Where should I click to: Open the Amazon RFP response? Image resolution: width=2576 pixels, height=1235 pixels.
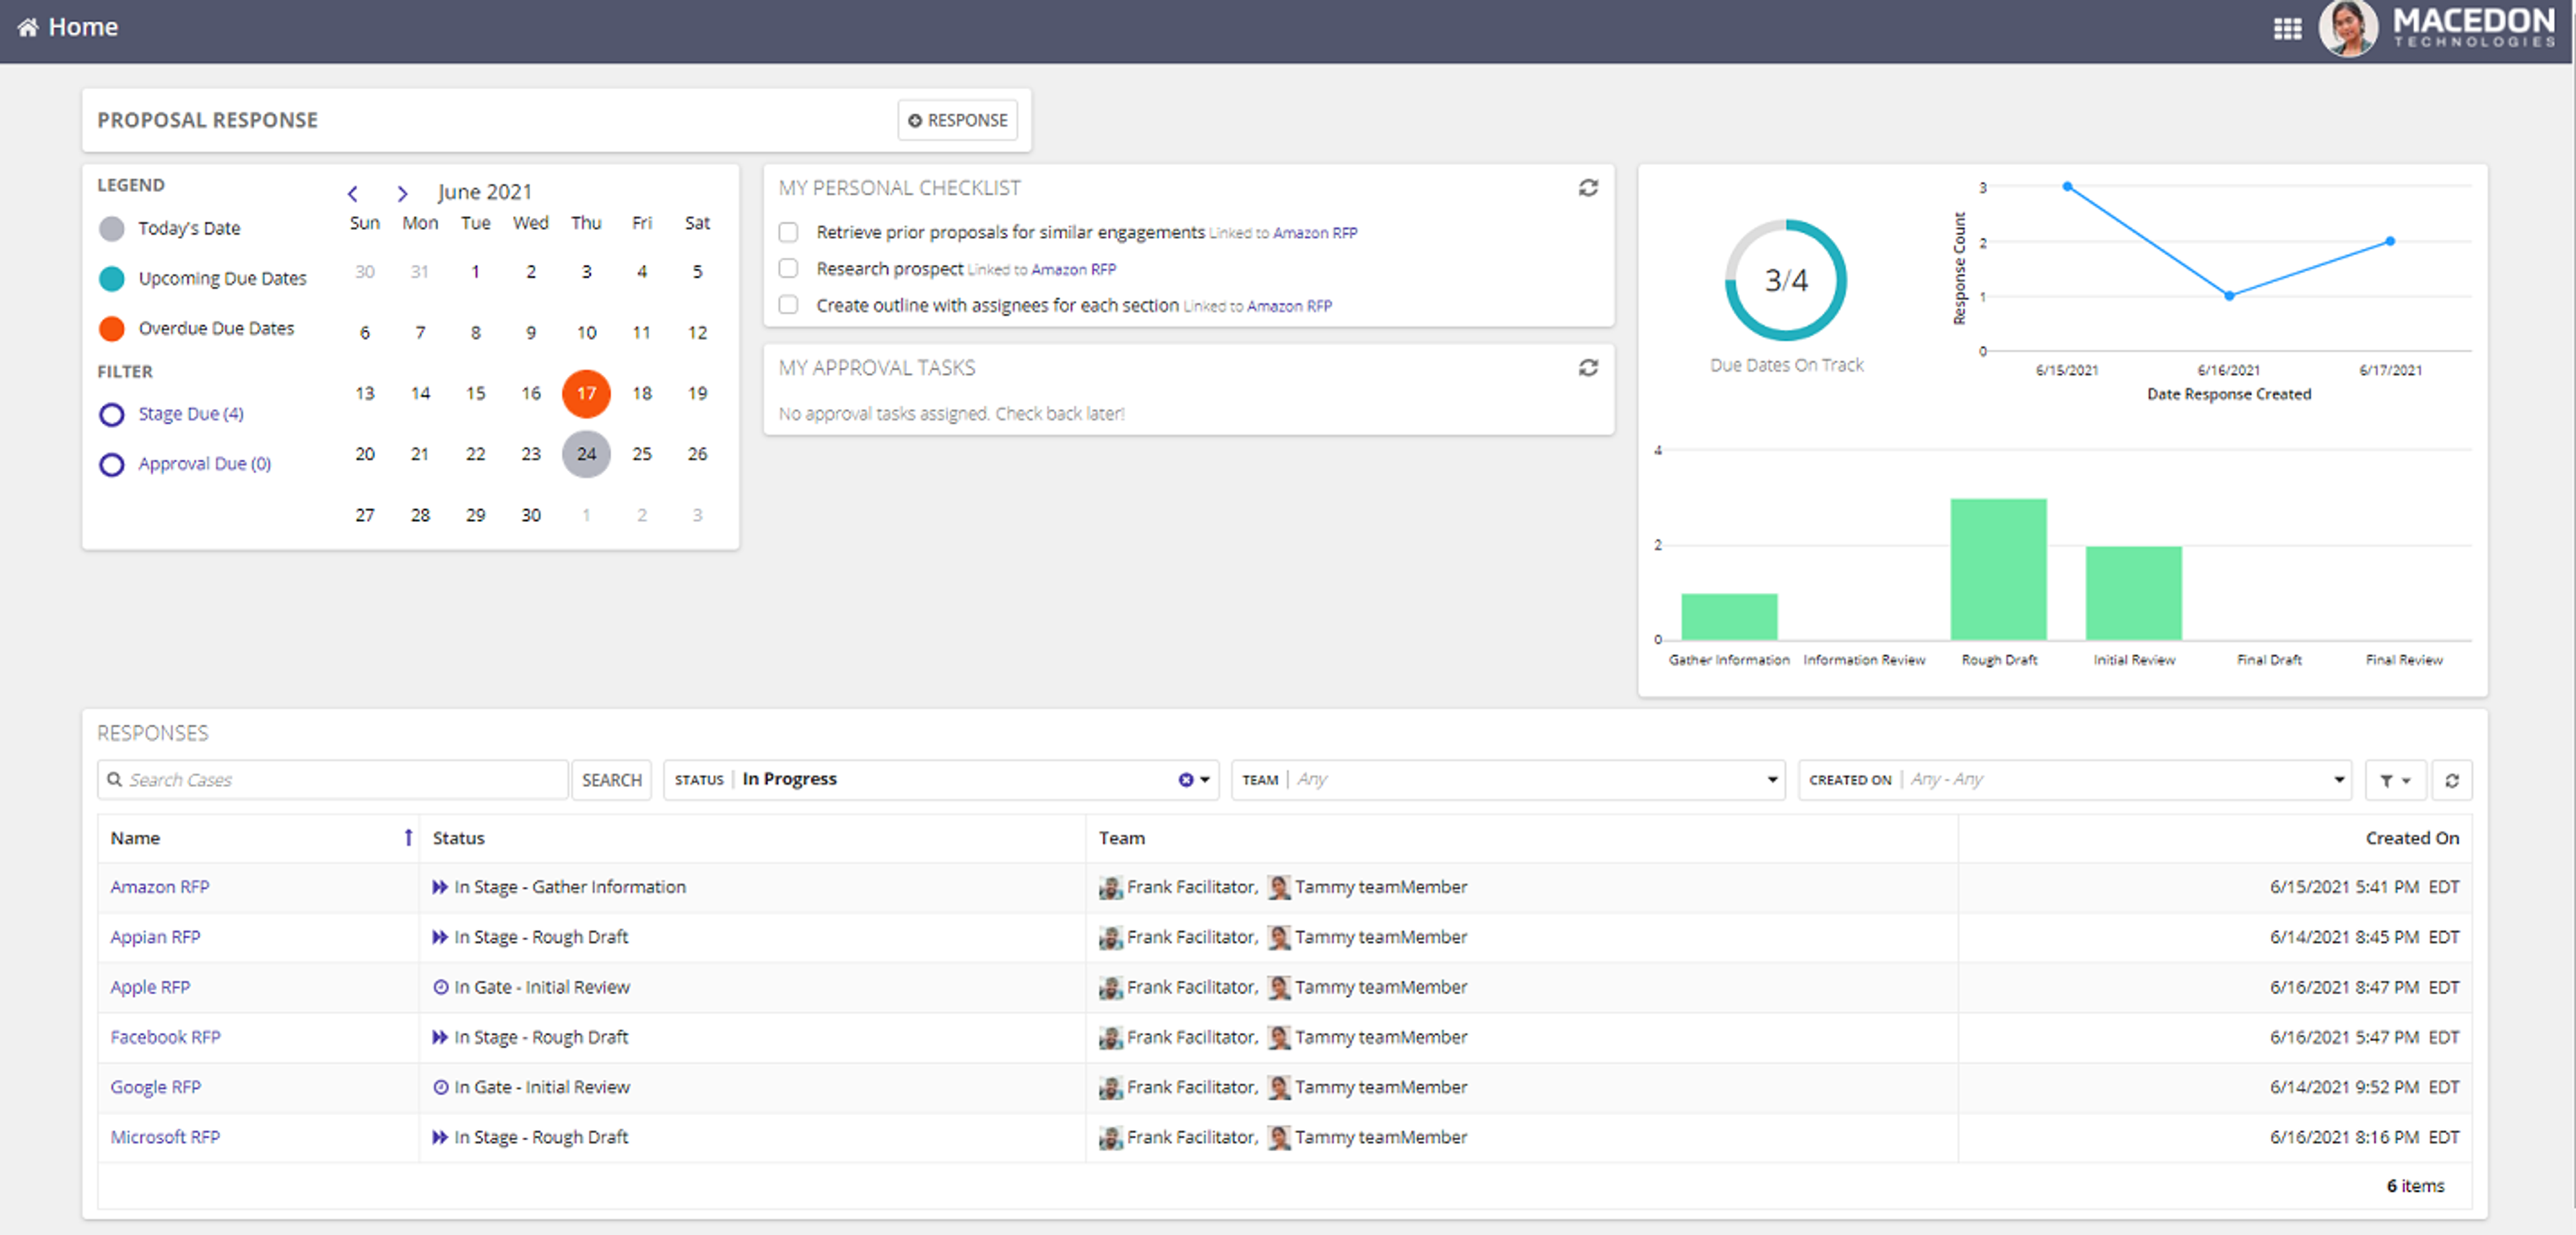click(160, 887)
